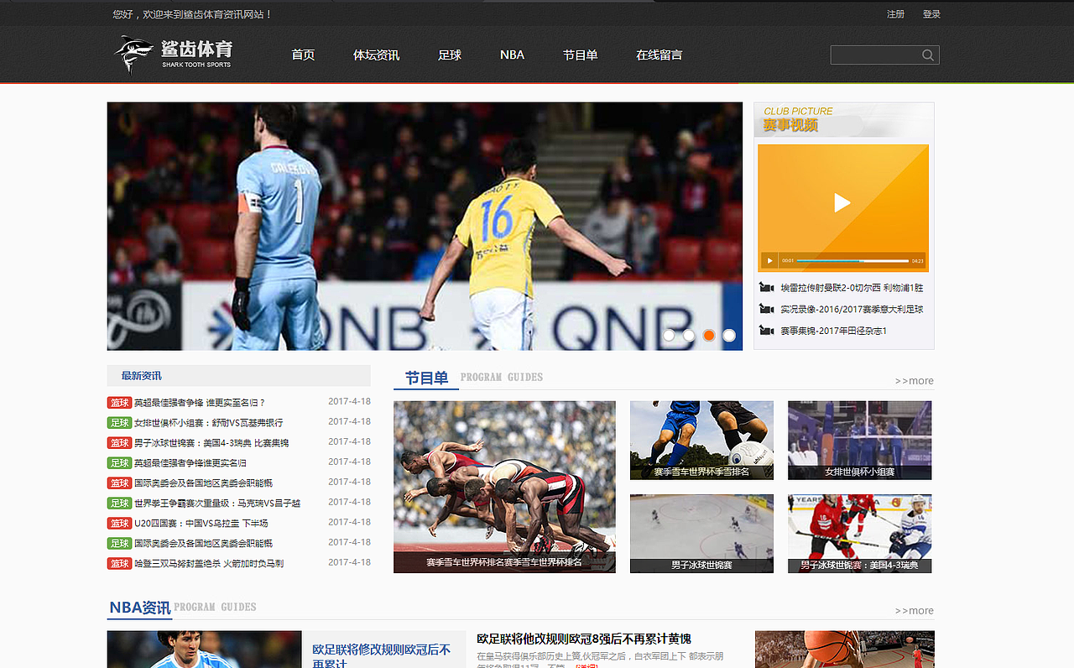Click the main football carousel banner image
This screenshot has height=668, width=1074.
click(x=425, y=227)
